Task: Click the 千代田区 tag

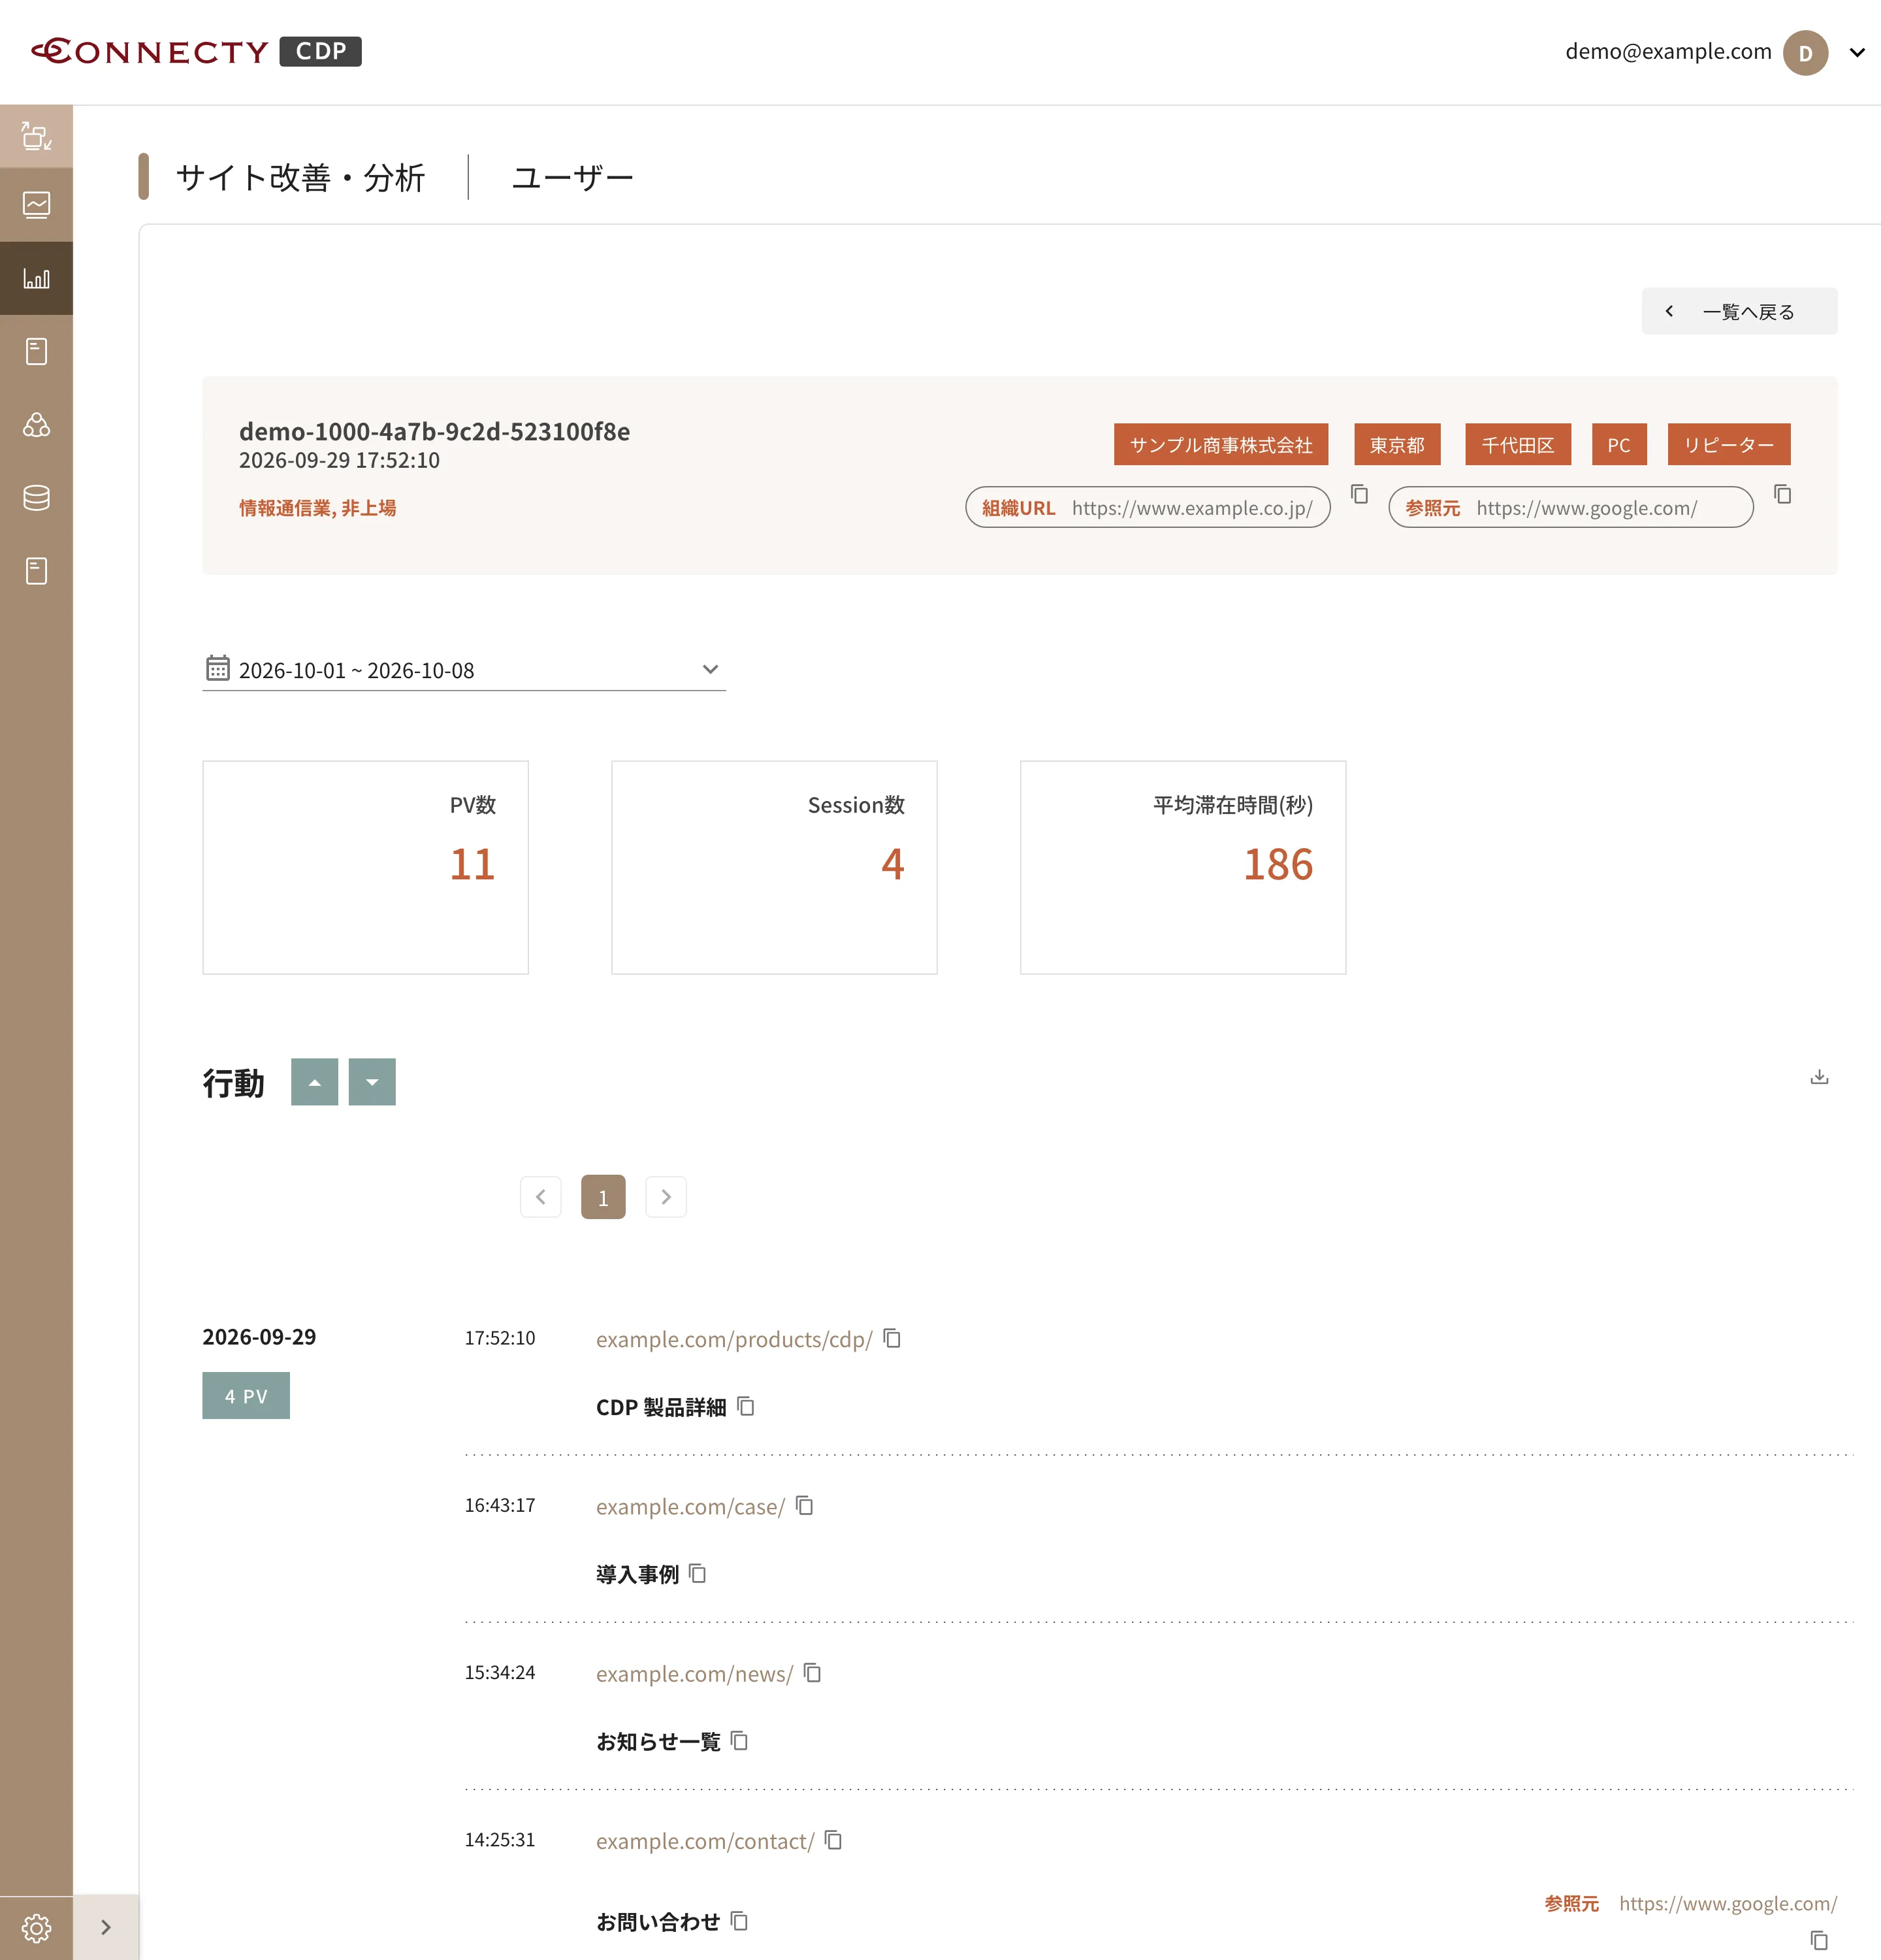Action: tap(1517, 444)
